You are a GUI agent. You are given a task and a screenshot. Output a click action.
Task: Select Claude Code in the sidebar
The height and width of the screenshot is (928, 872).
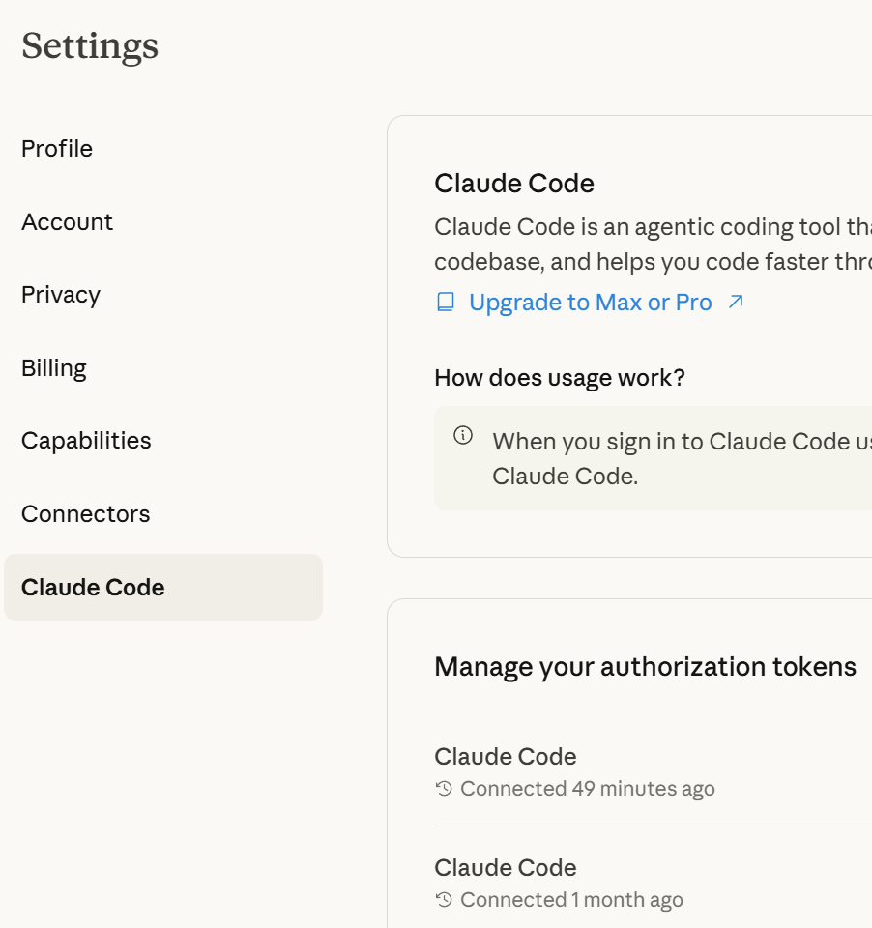coord(163,587)
